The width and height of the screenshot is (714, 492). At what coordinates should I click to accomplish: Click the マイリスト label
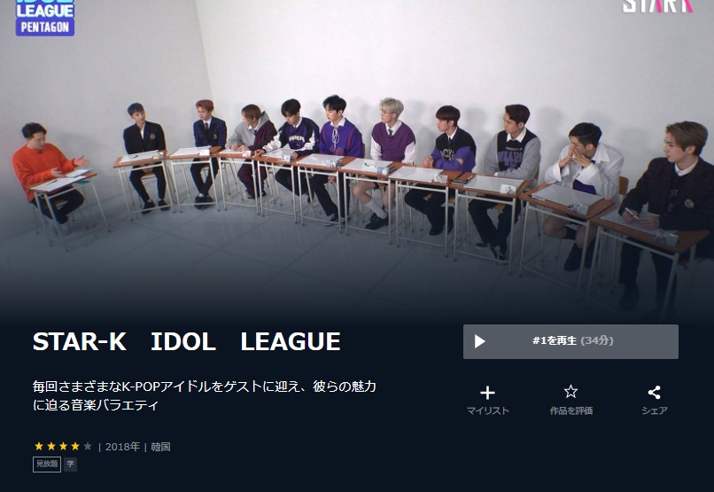click(488, 411)
